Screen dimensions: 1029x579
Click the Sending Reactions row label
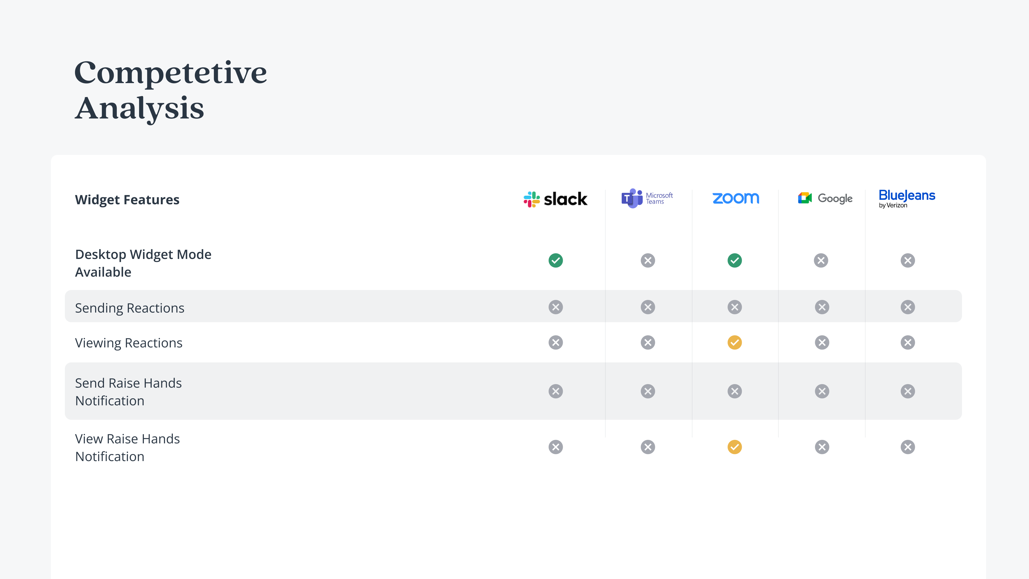pyautogui.click(x=129, y=308)
